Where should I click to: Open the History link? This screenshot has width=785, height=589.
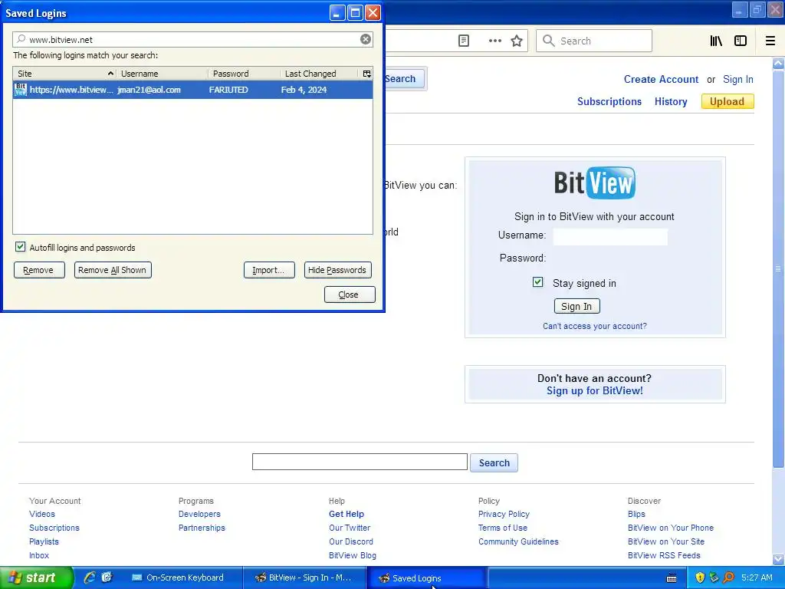pos(671,101)
